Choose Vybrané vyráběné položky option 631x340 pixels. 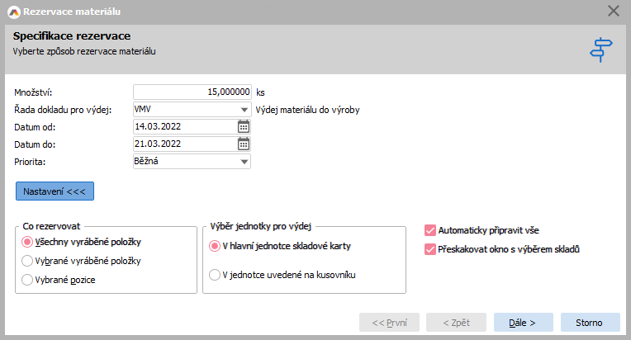[27, 261]
